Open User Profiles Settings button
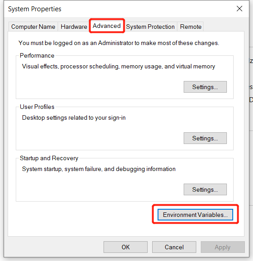The height and width of the screenshot is (261, 253). coord(205,138)
